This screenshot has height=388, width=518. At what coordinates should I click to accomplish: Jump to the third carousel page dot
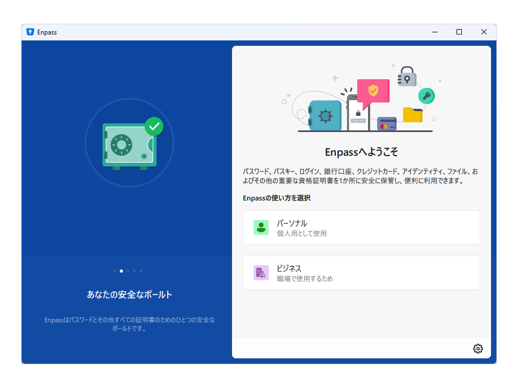(x=128, y=271)
